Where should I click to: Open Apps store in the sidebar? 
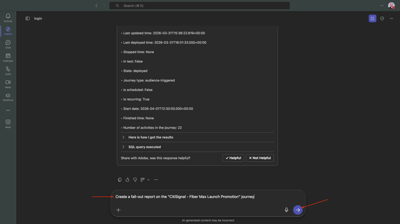click(8, 124)
